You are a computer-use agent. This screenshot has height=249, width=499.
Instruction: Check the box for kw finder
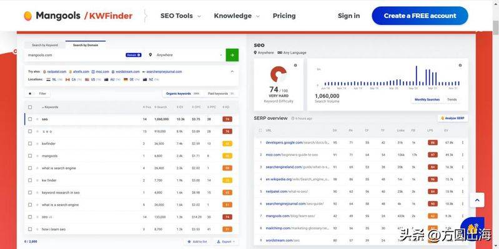tap(30, 180)
